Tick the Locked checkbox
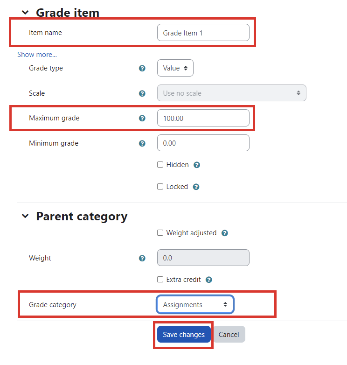 160,187
